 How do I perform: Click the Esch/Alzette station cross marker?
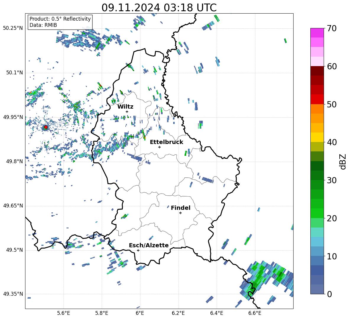(138, 250)
